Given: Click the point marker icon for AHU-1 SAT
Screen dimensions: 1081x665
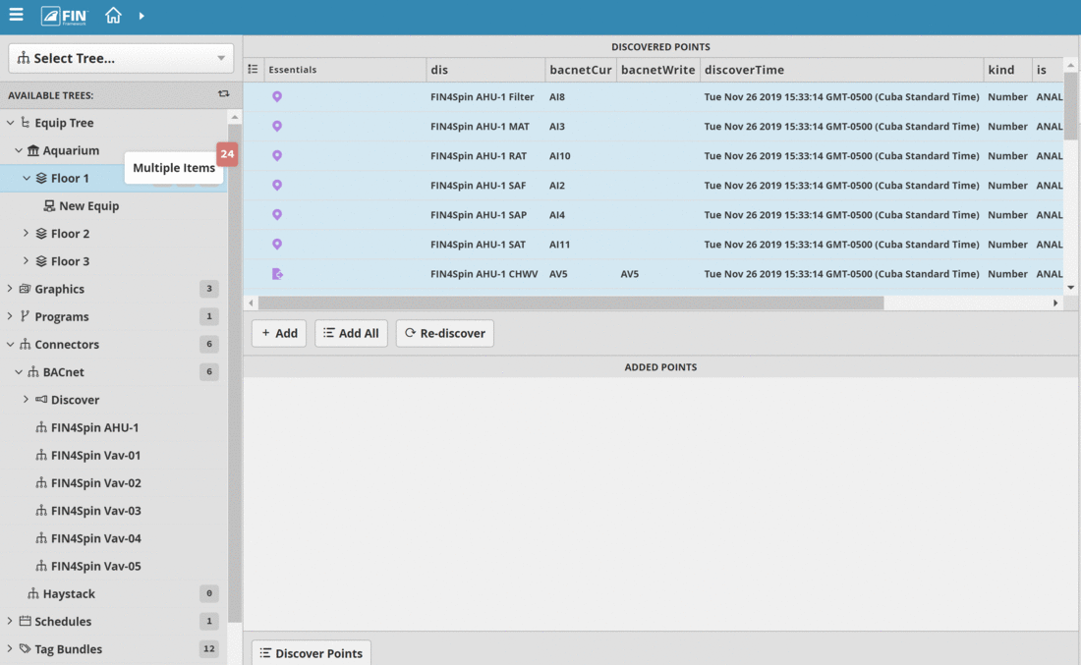Looking at the screenshot, I should click(x=277, y=245).
